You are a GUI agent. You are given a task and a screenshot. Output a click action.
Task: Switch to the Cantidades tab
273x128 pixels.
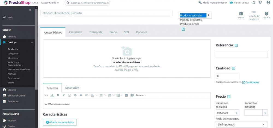pos(76,32)
